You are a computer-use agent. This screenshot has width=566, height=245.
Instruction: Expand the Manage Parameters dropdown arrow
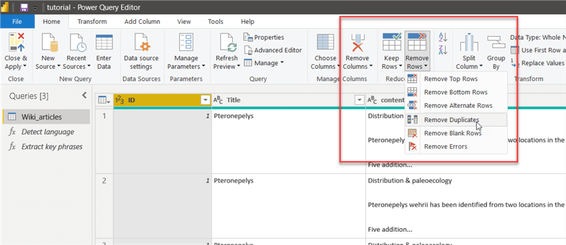point(204,67)
